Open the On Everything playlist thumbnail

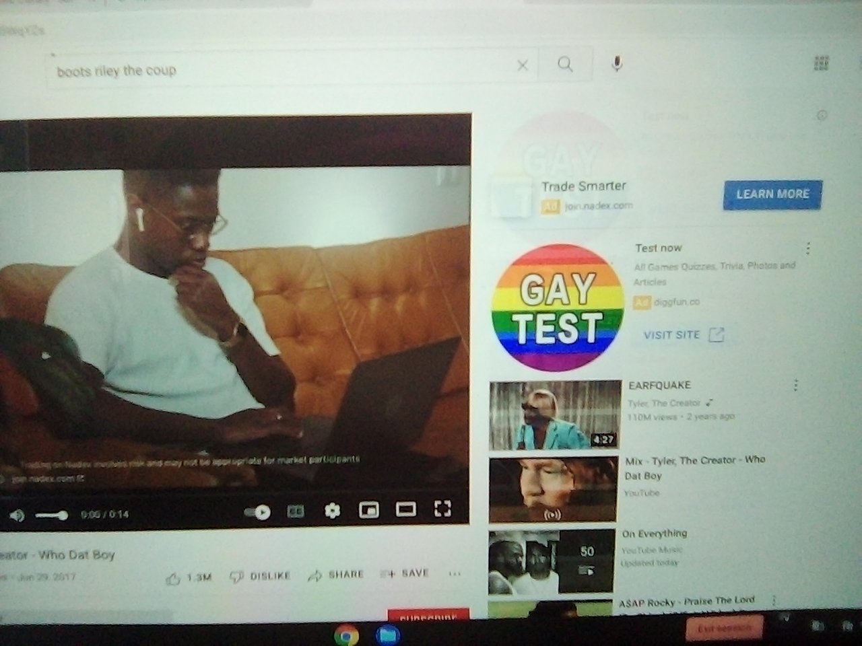click(552, 562)
